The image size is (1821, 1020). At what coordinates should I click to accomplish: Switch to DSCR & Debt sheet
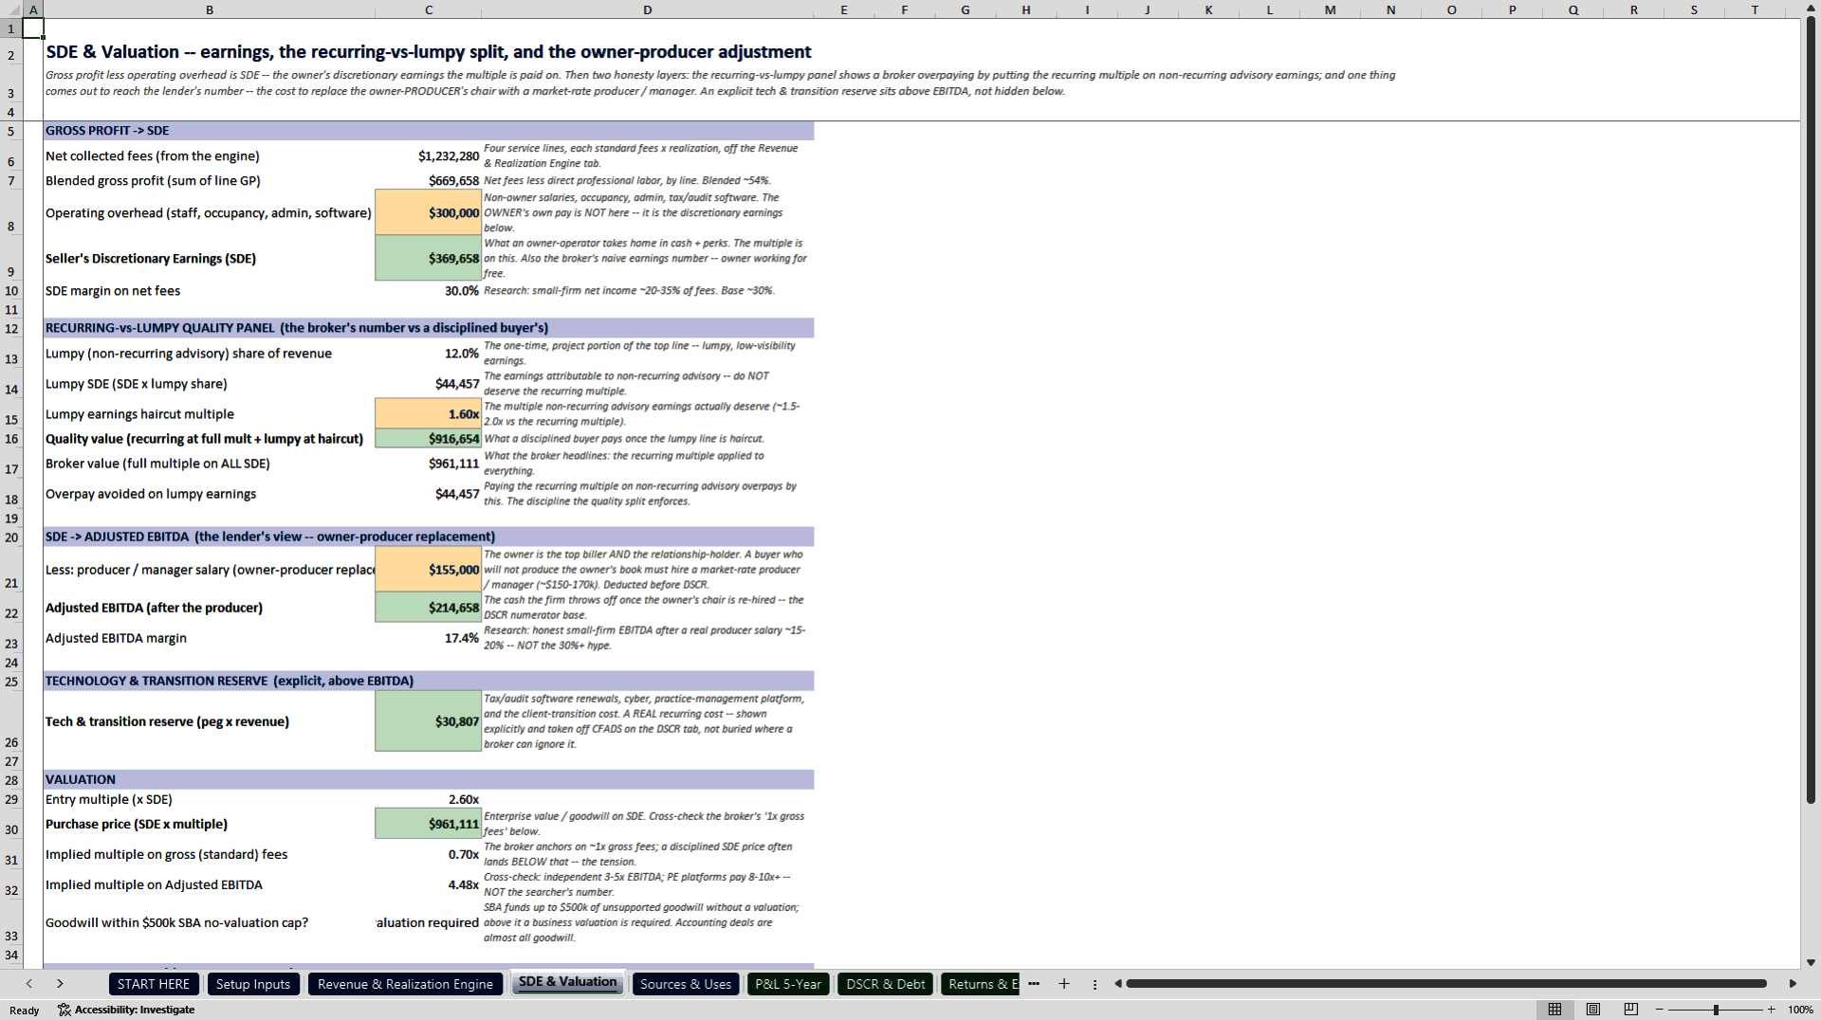point(885,984)
